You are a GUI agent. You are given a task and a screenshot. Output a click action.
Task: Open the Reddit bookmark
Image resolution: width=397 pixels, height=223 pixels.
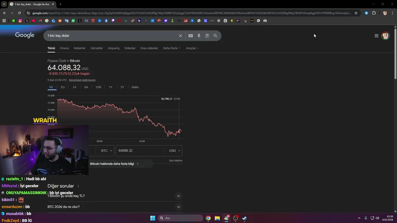60,21
